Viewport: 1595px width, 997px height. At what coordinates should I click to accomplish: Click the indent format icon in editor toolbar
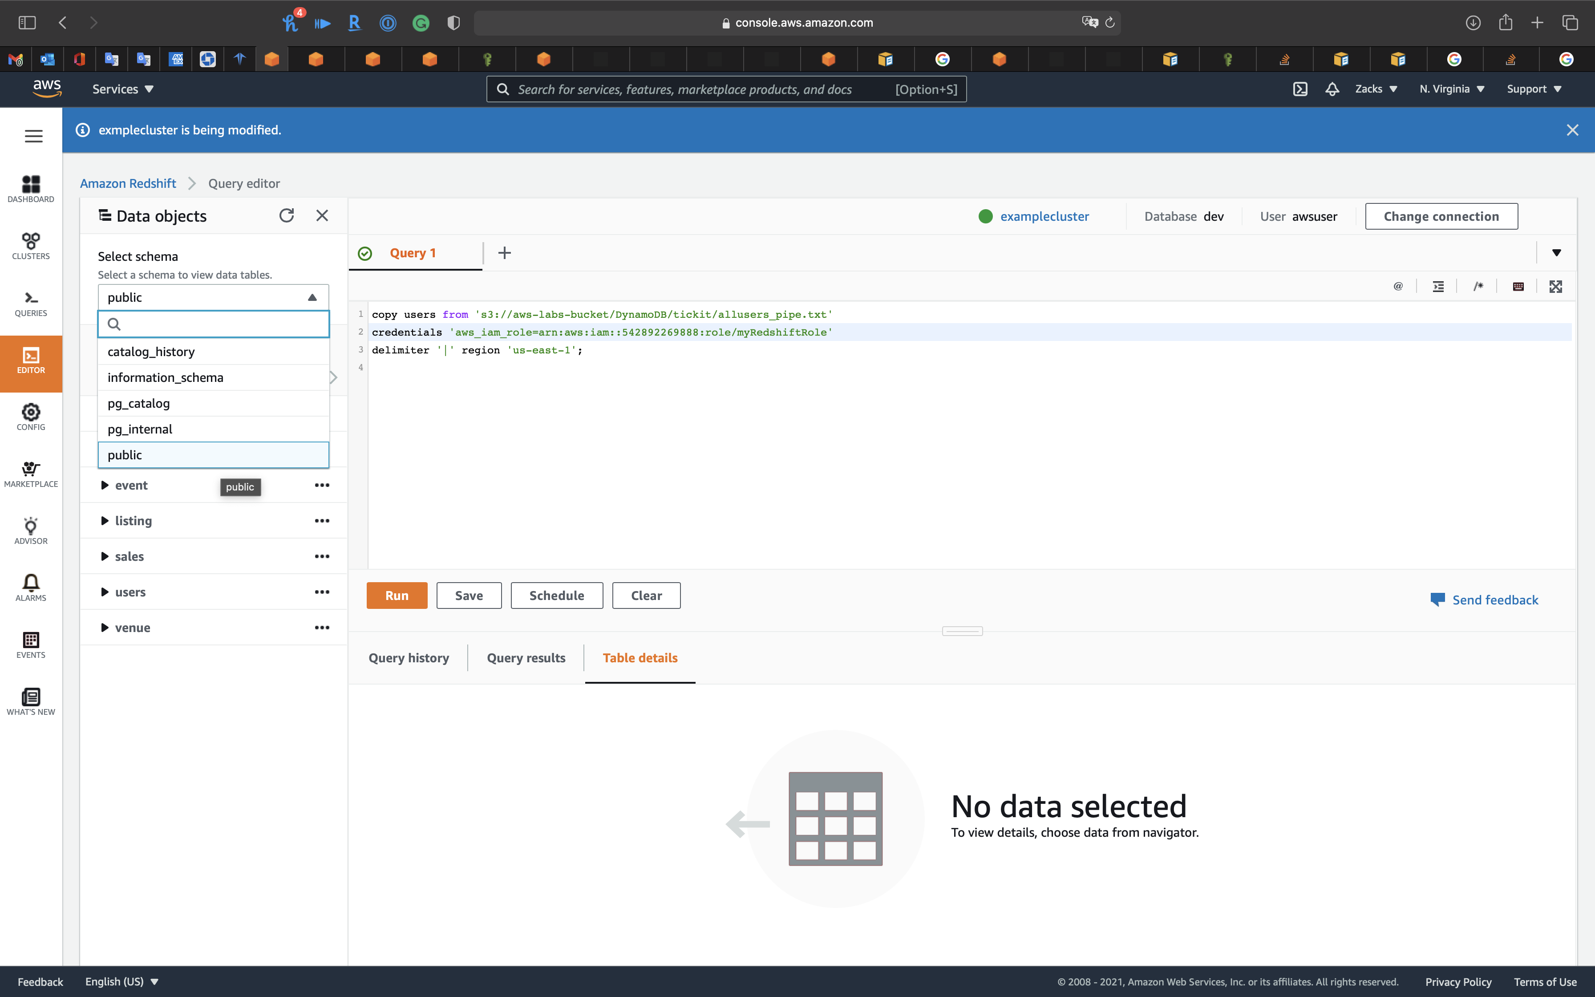[1438, 286]
